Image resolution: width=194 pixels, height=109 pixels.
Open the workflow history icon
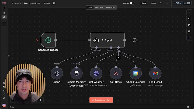161,3
